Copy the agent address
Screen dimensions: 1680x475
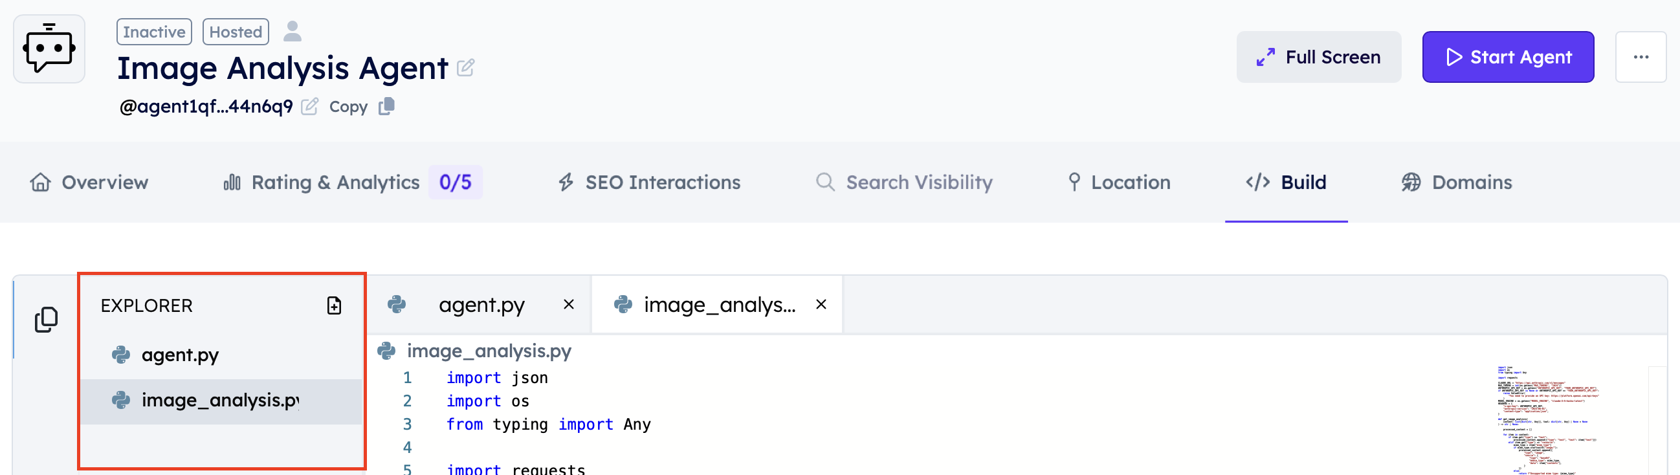click(386, 106)
